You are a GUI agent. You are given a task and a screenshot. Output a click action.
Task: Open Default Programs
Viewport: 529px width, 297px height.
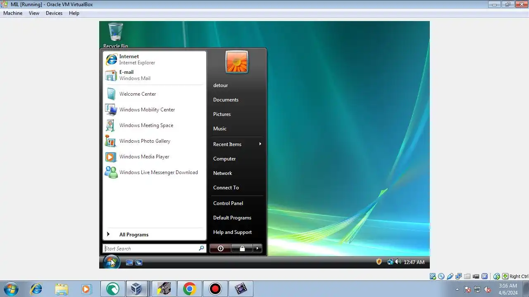(232, 218)
